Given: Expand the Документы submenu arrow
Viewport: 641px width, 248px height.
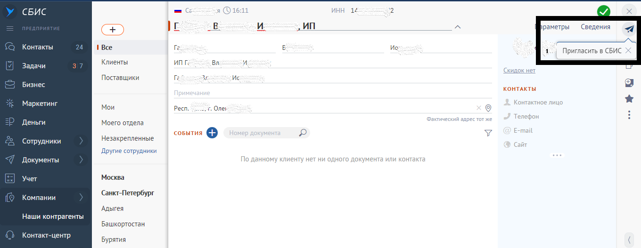Looking at the screenshot, I should (x=81, y=160).
